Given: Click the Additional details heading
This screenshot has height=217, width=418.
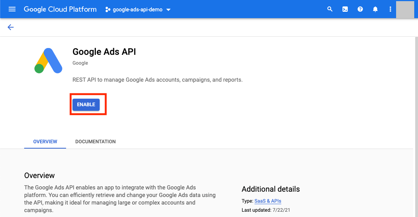Looking at the screenshot, I should click(271, 189).
